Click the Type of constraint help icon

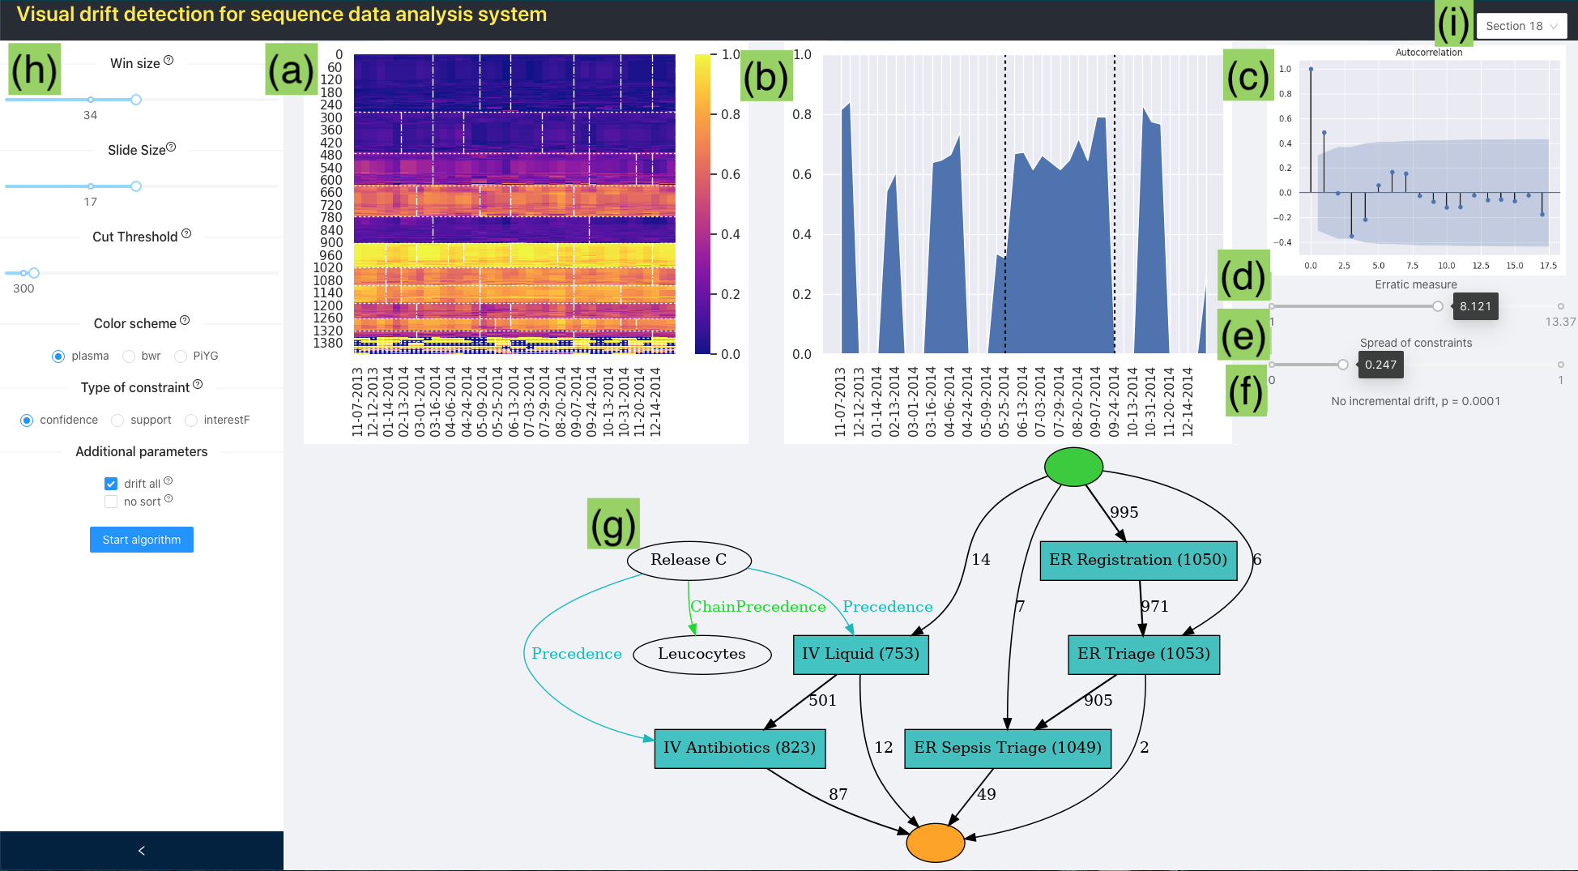(x=198, y=385)
